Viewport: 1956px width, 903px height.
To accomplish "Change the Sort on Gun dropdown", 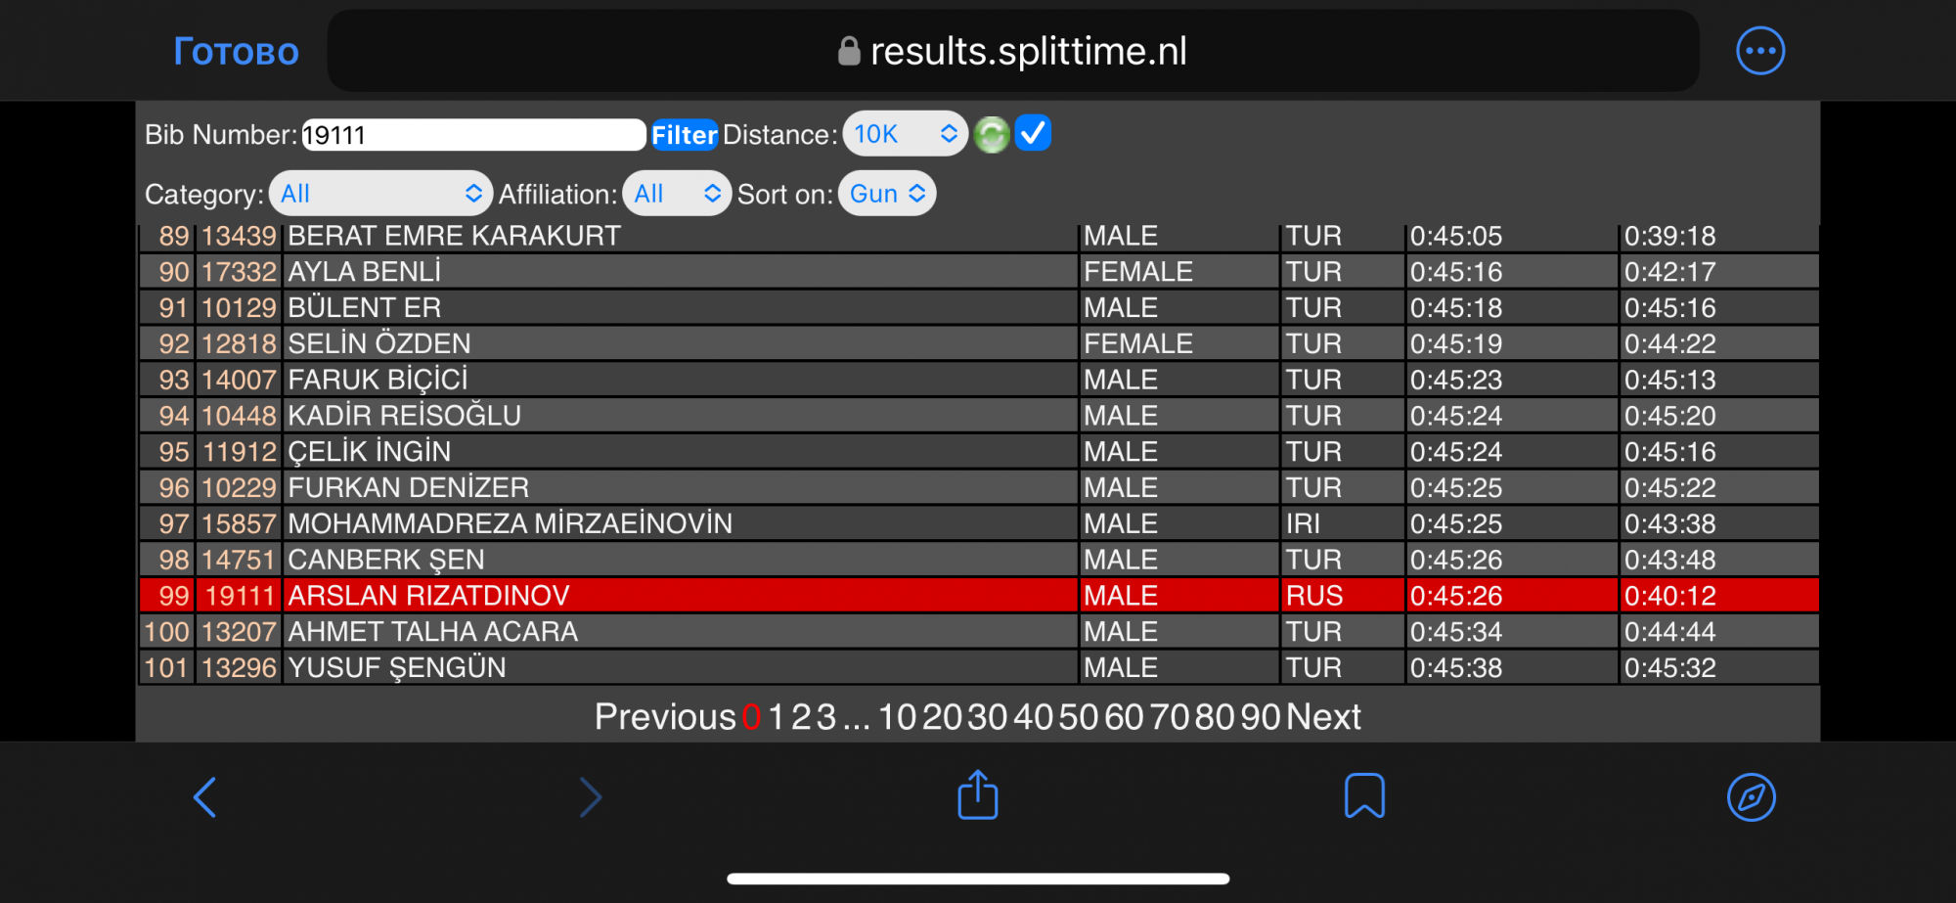I will (x=886, y=194).
